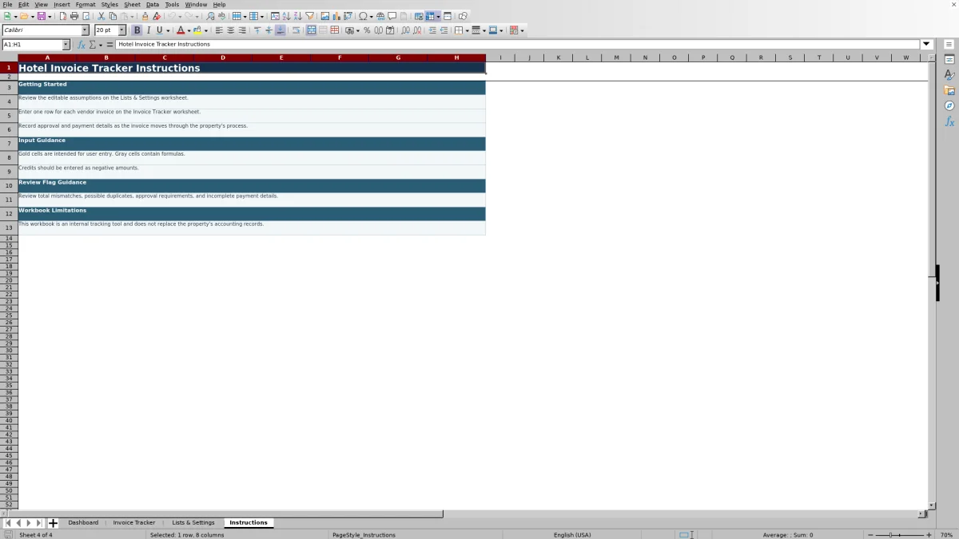Open sidebar Functions fx icon
The height and width of the screenshot is (539, 959).
coord(949,121)
